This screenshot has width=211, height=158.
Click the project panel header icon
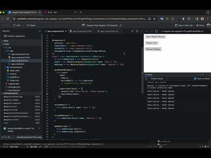click(x=40, y=31)
